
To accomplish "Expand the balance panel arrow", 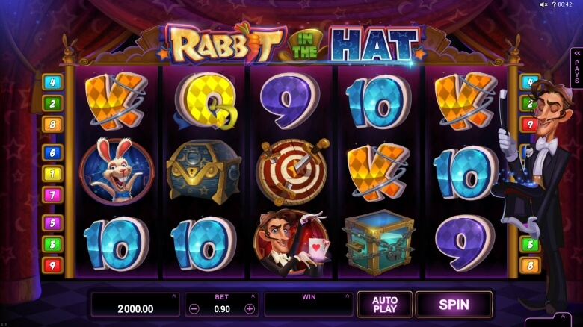I will coord(174,296).
